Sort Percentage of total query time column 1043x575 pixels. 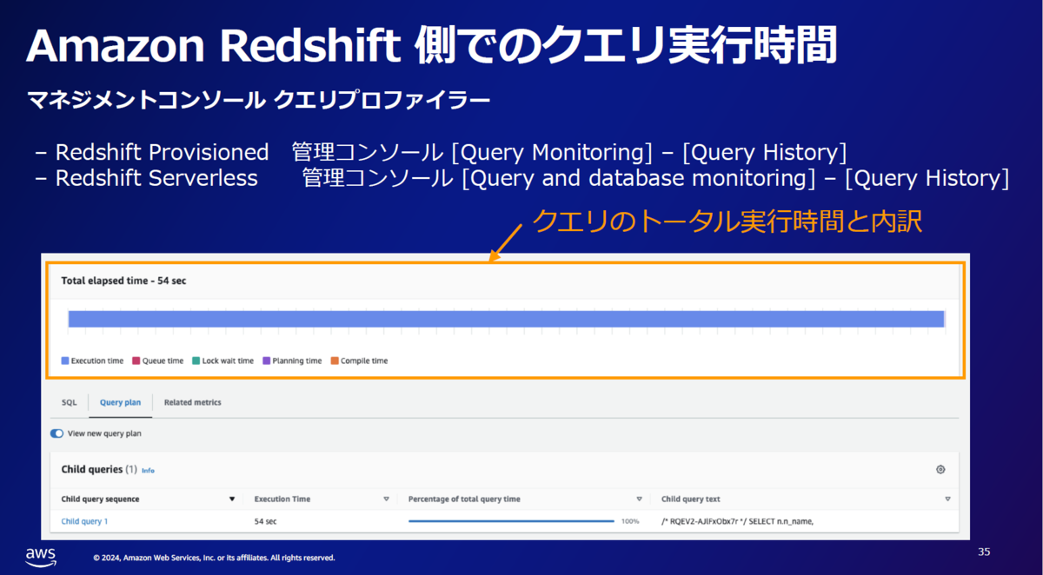pyautogui.click(x=639, y=499)
